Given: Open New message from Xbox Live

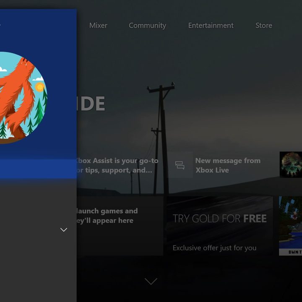Looking at the screenshot, I should pyautogui.click(x=228, y=165).
